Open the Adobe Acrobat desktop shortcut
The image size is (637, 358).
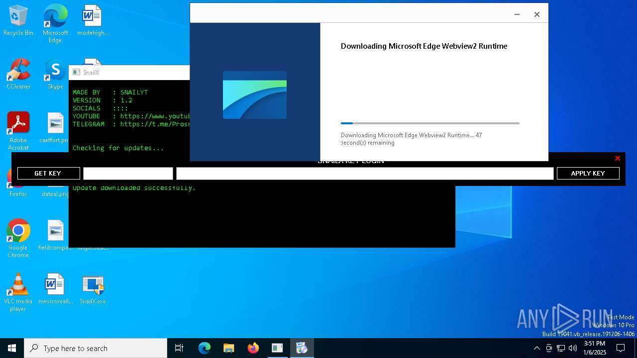tap(18, 131)
